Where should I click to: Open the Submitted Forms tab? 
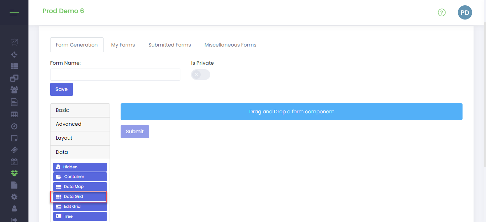(169, 45)
